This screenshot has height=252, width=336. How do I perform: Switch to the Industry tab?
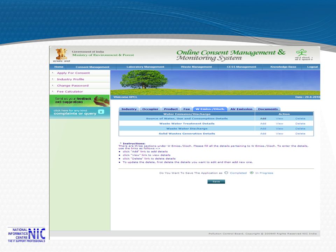coord(129,109)
